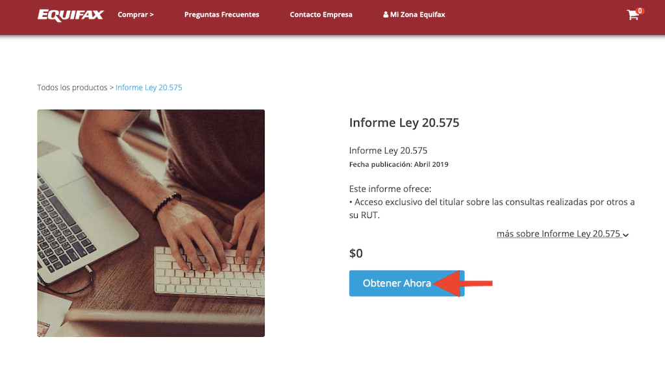Click the laptop and keyboard product image

[151, 223]
